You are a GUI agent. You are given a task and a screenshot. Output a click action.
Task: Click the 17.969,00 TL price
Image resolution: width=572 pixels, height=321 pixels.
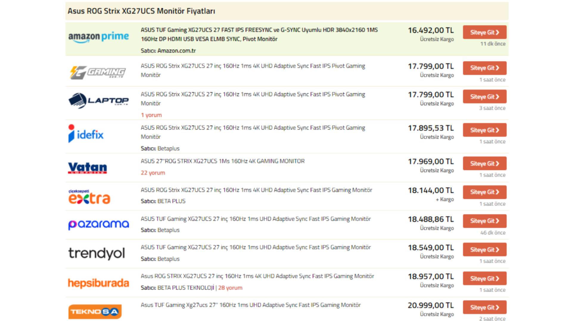click(x=431, y=161)
